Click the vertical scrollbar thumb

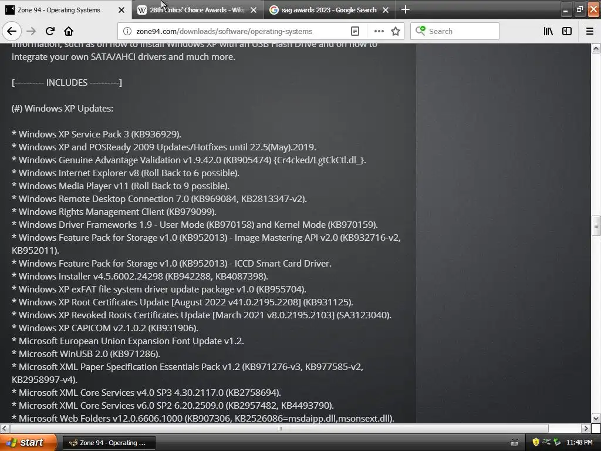click(x=596, y=226)
